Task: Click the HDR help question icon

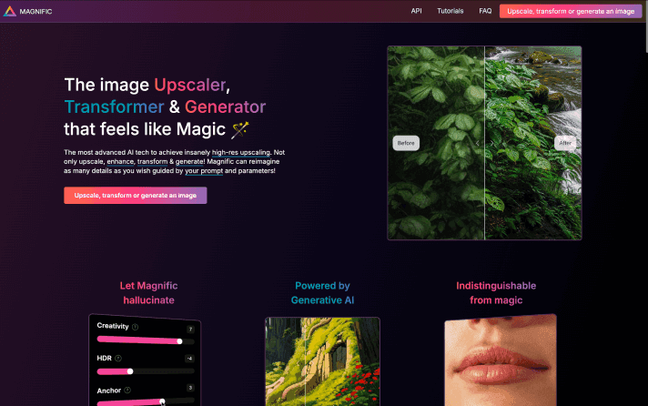Action: point(118,358)
